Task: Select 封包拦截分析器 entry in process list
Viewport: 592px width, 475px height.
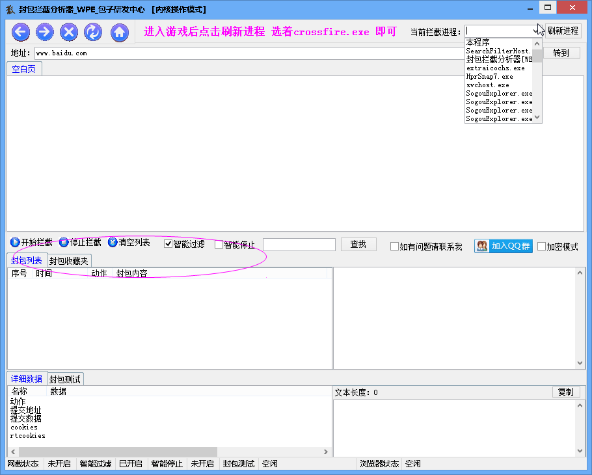Action: 498,59
